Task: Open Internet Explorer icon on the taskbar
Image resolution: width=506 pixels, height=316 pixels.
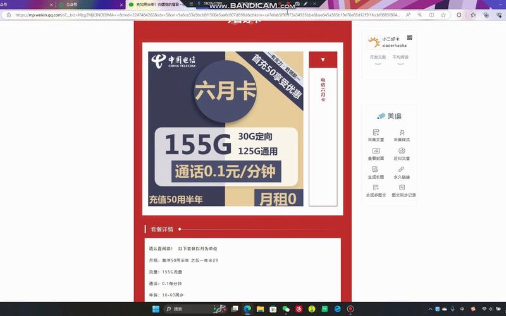Action: (338, 309)
